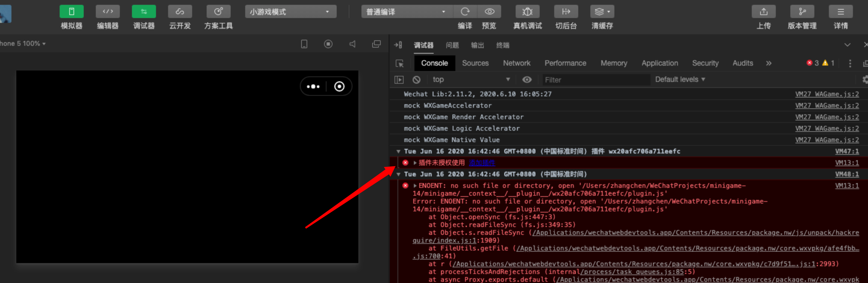Open the Default levels dropdown
Screen dimensions: 868x283
coord(680,79)
